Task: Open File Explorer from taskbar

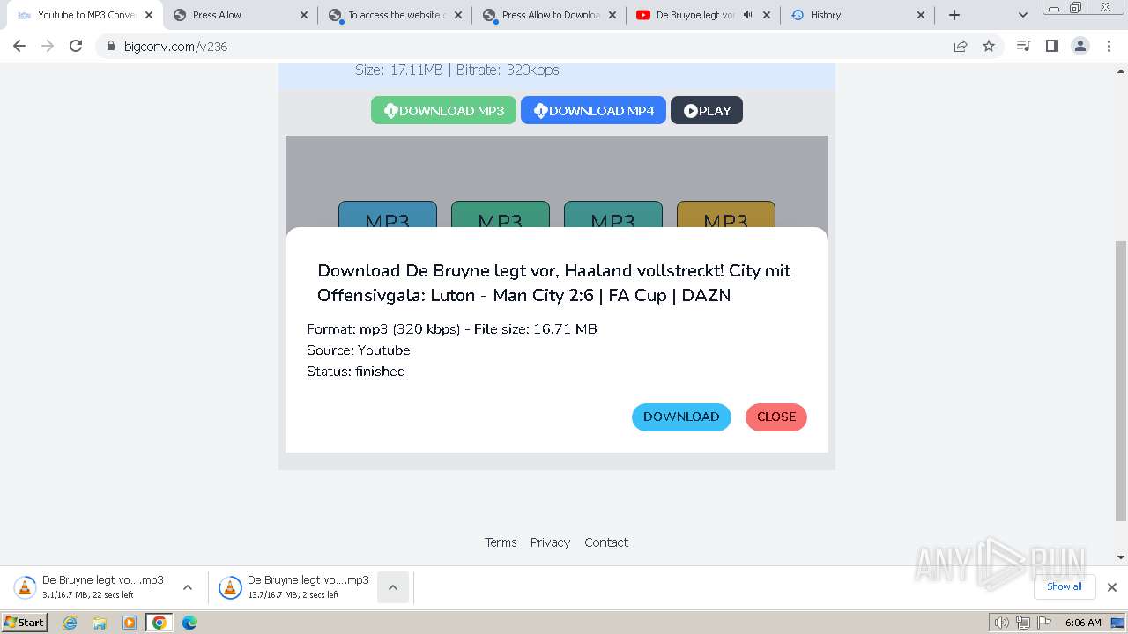Action: click(x=100, y=623)
